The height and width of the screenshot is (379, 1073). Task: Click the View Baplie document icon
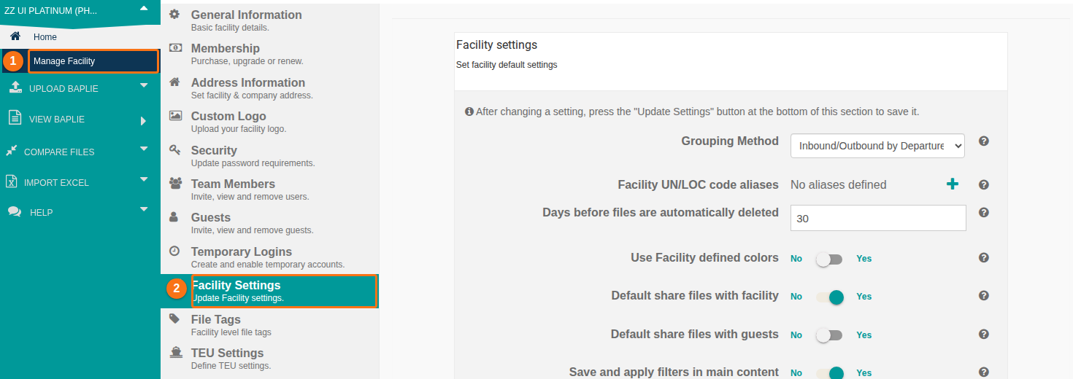[15, 118]
